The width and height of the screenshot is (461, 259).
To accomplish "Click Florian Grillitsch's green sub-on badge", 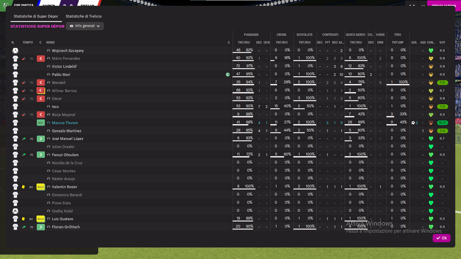I will coord(41,227).
